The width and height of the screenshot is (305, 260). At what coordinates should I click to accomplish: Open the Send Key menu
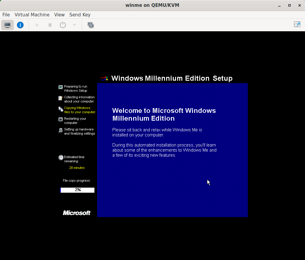pos(80,15)
